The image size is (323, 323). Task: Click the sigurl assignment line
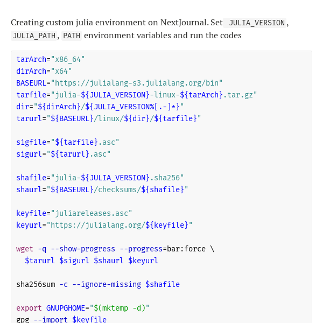(x=64, y=154)
